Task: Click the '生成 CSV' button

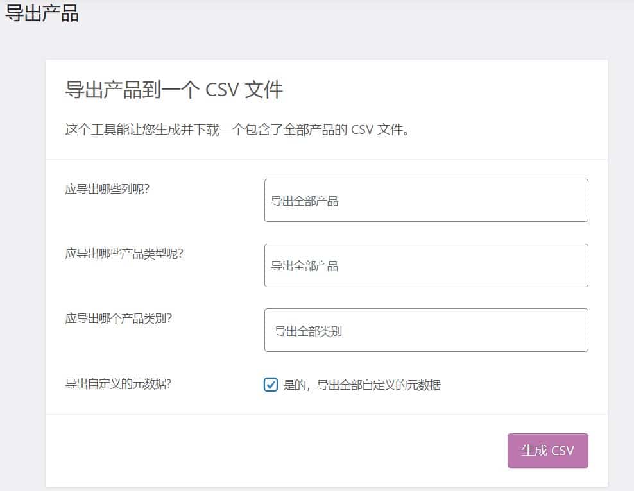Action: (x=548, y=451)
